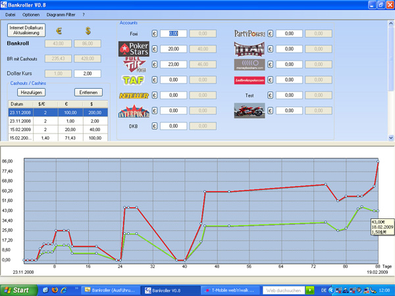Image resolution: width=395 pixels, height=296 pixels.
Task: Click the panel scrollbar down arrow
Action: coord(390,137)
